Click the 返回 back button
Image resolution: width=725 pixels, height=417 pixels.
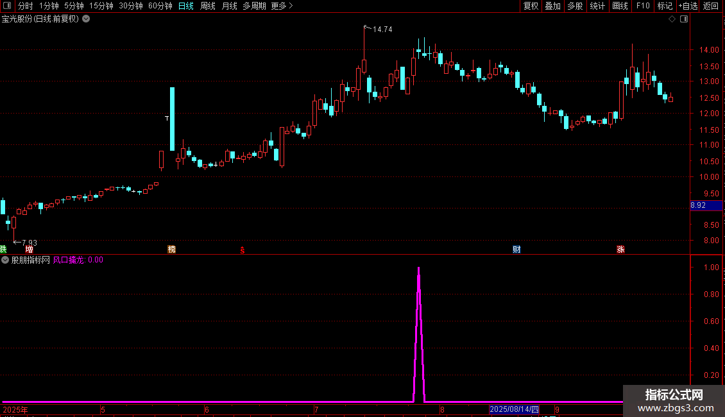click(x=711, y=6)
